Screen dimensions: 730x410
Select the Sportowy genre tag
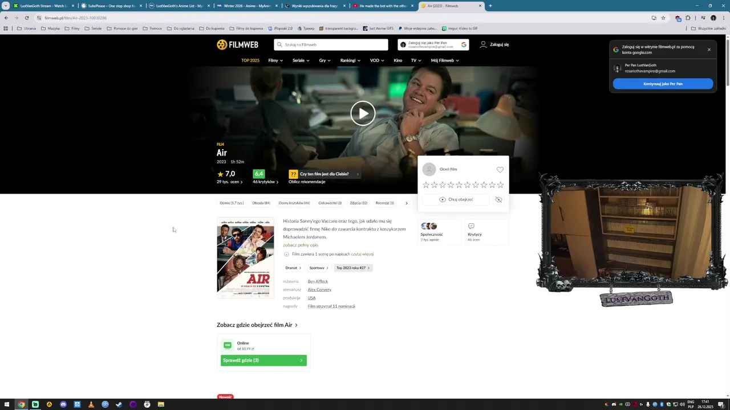(x=318, y=268)
